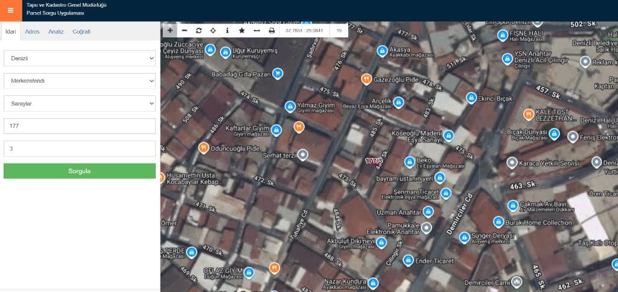
Task: Click the Yılmaz Giyim shop marker
Action: (x=290, y=106)
